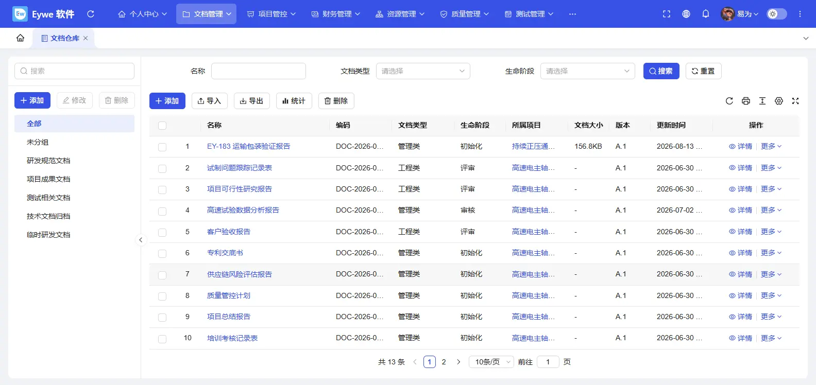
Task: Go to previous page arrow
Action: [x=415, y=362]
